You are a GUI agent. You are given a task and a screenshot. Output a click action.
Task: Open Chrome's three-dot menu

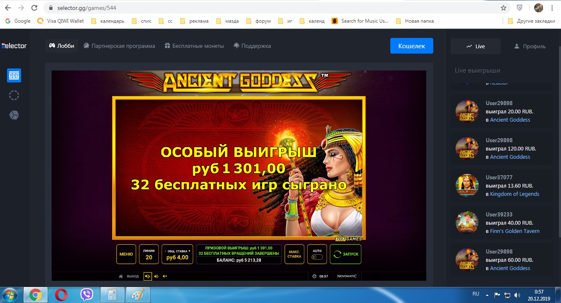tap(553, 7)
